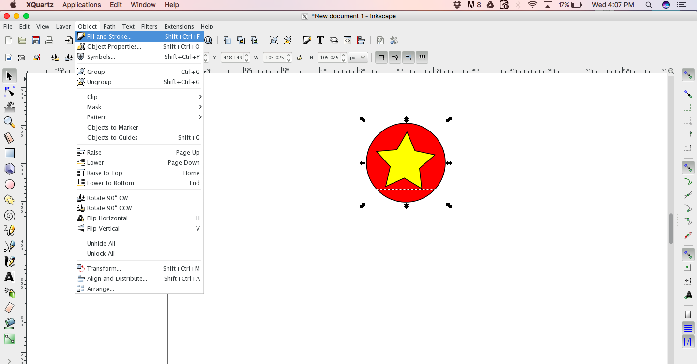The height and width of the screenshot is (364, 697).
Task: Select the Measure ruler tool
Action: (x=9, y=138)
